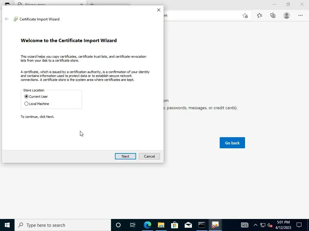Show hidden system tray icons
The width and height of the screenshot is (309, 231).
pos(255,225)
